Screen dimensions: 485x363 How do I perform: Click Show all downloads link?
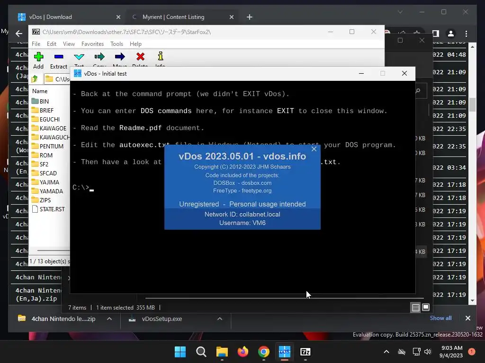pyautogui.click(x=440, y=318)
